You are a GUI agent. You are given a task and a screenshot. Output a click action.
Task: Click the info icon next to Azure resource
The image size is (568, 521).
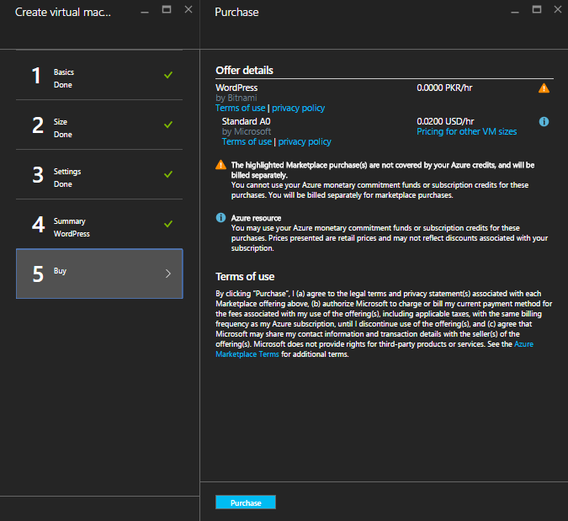click(x=220, y=217)
